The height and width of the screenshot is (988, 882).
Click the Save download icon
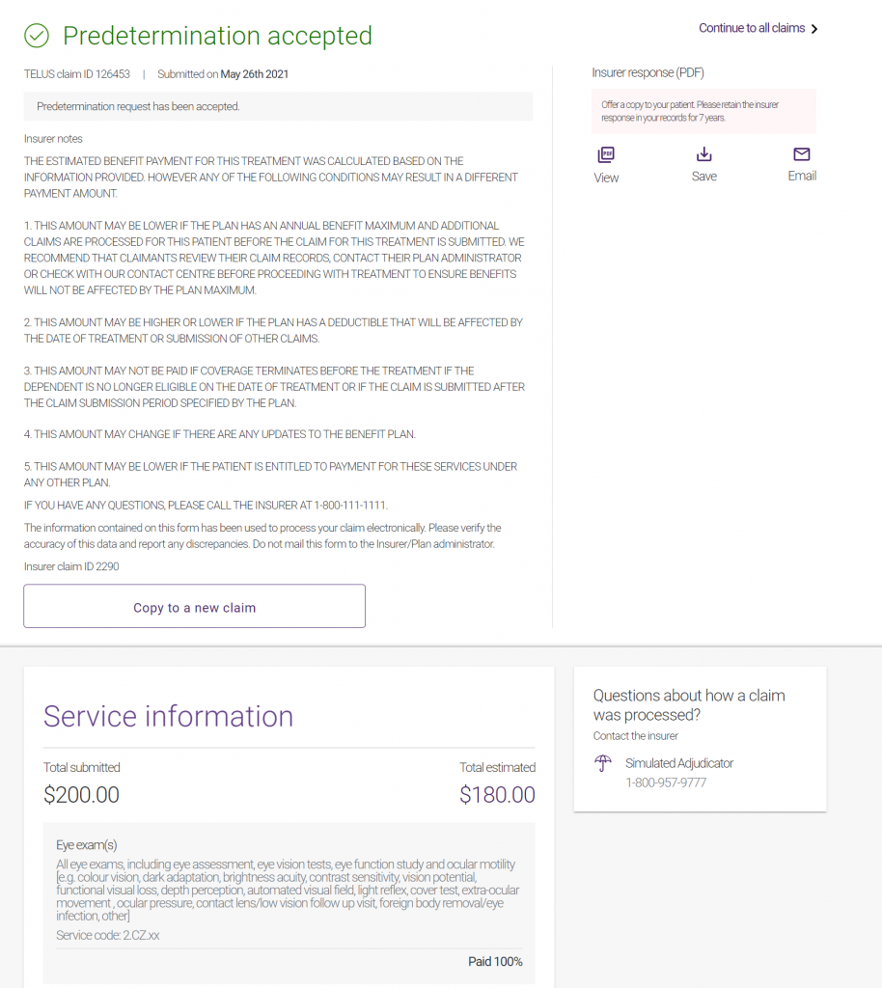tap(704, 154)
